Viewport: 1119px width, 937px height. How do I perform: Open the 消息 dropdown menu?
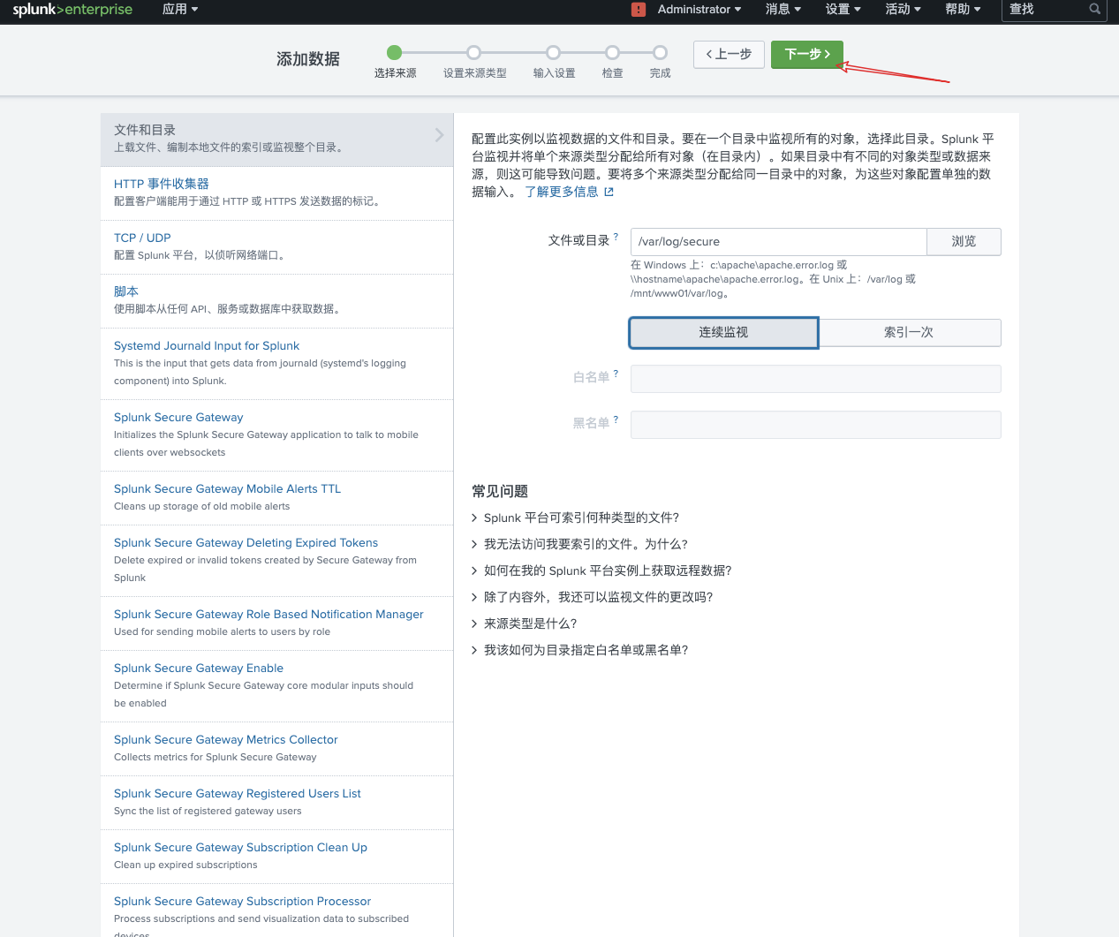pyautogui.click(x=783, y=10)
